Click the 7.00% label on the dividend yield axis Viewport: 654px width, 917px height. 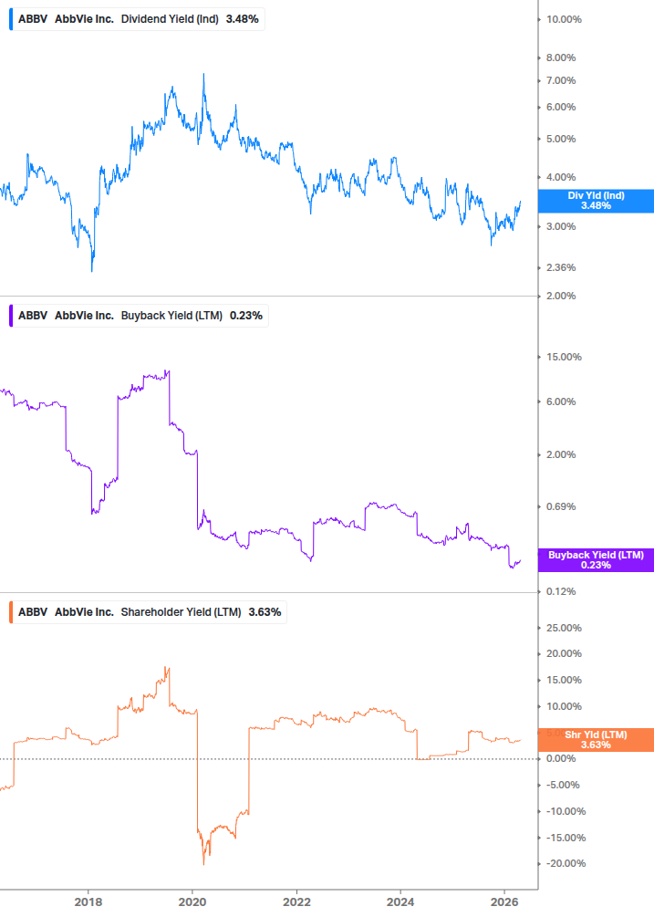561,80
